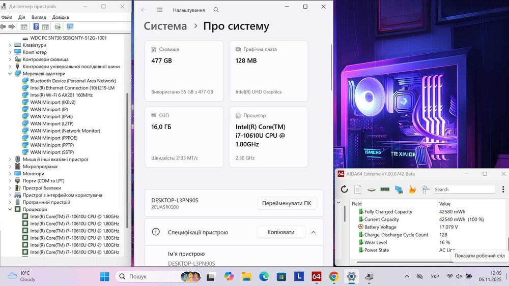Open the Довідка menu
Viewport: 509px width, 286px height.
pos(61,17)
